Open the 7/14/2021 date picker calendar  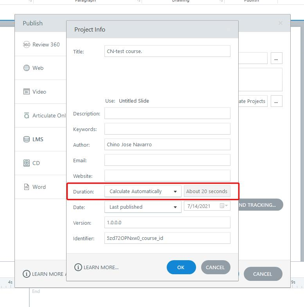223,206
